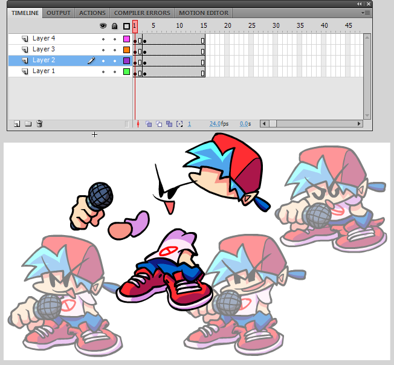This screenshot has height=365, width=394.
Task: Click the outline square column header
Action: click(x=127, y=26)
